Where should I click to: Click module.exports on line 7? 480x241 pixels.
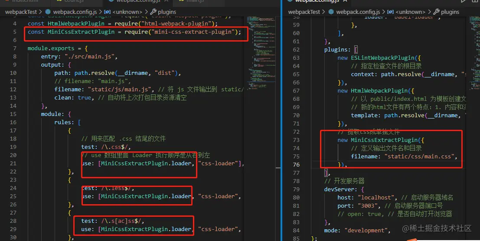coord(51,48)
